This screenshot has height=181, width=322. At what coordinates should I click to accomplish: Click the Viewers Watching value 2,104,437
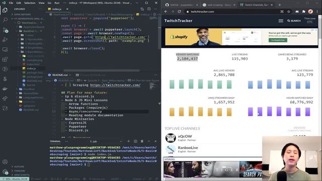pyautogui.click(x=187, y=59)
